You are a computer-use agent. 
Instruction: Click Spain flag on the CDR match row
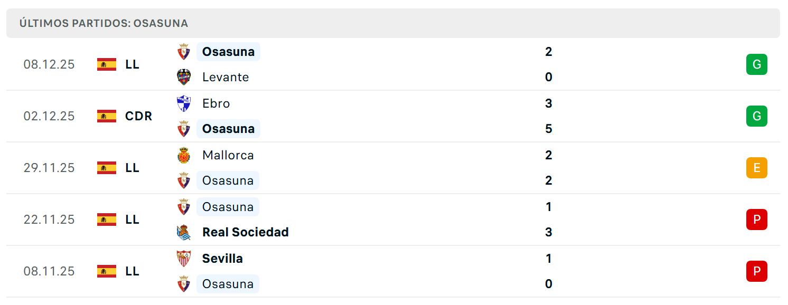pos(107,116)
